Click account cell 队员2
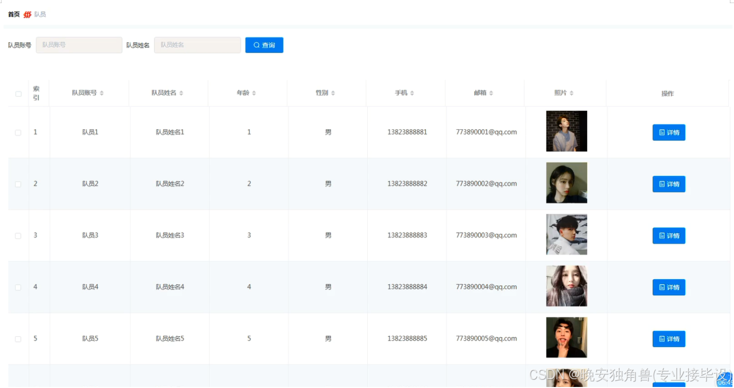The height and width of the screenshot is (388, 734). click(90, 183)
